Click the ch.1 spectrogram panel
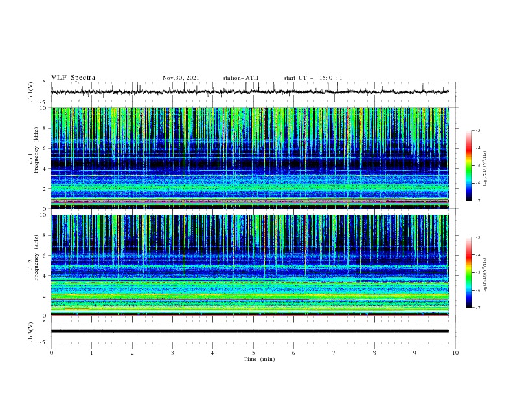 point(250,158)
